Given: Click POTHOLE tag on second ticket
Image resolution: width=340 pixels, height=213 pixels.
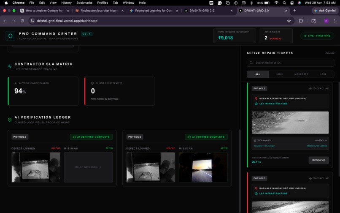Looking at the screenshot, I should [x=259, y=178].
